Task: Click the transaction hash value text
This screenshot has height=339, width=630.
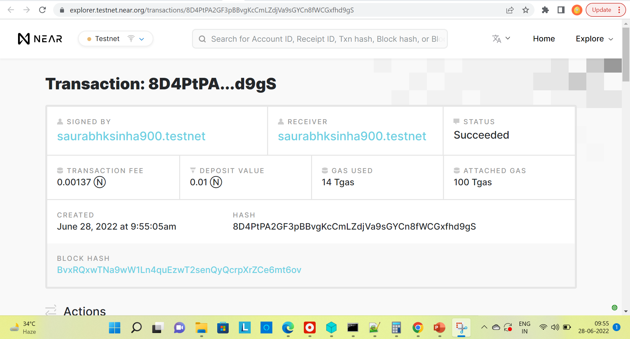Action: pos(354,226)
